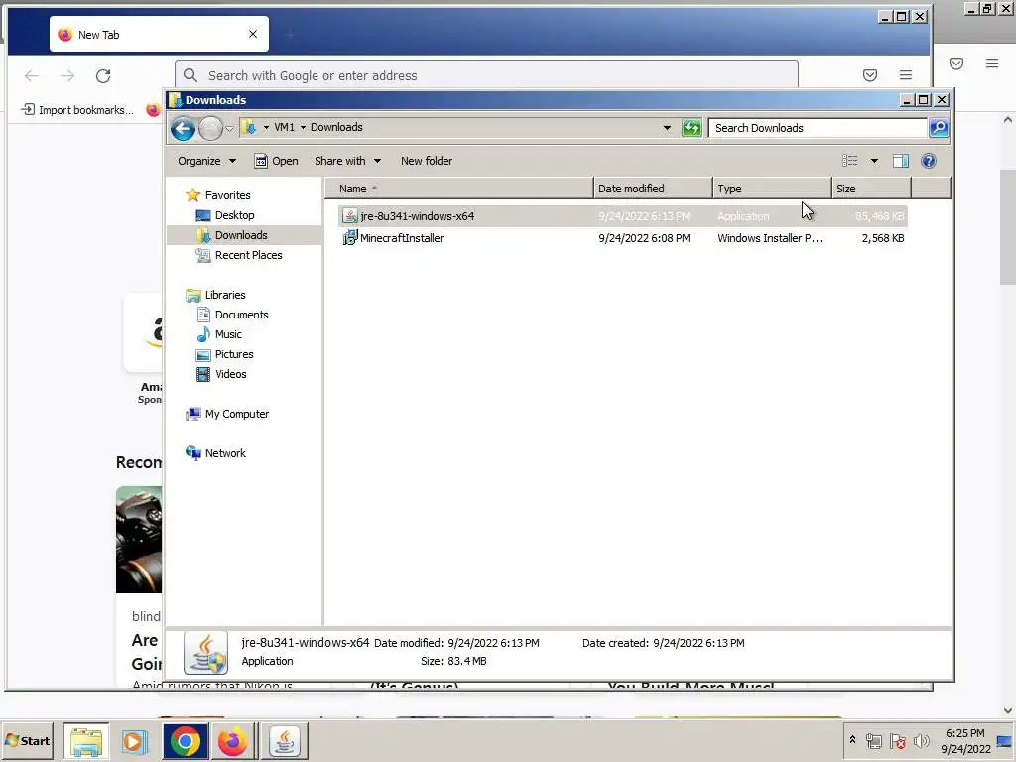Select MinecraftInstaller file

click(623, 238)
